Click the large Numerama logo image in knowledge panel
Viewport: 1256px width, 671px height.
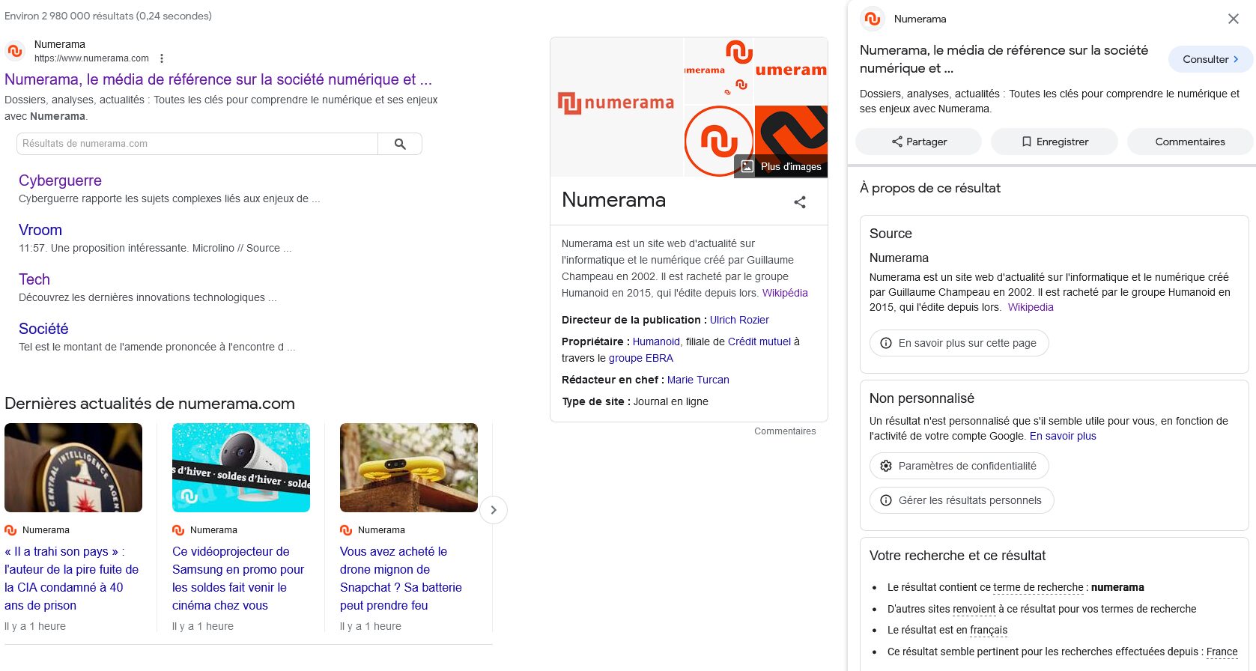coord(616,107)
